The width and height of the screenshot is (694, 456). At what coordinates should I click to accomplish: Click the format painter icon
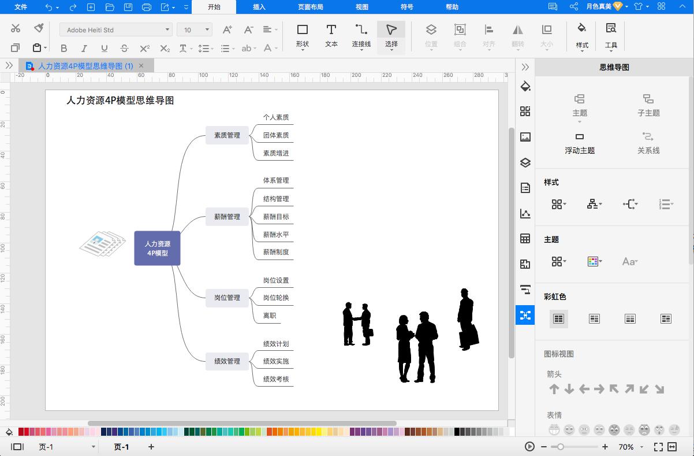point(39,28)
